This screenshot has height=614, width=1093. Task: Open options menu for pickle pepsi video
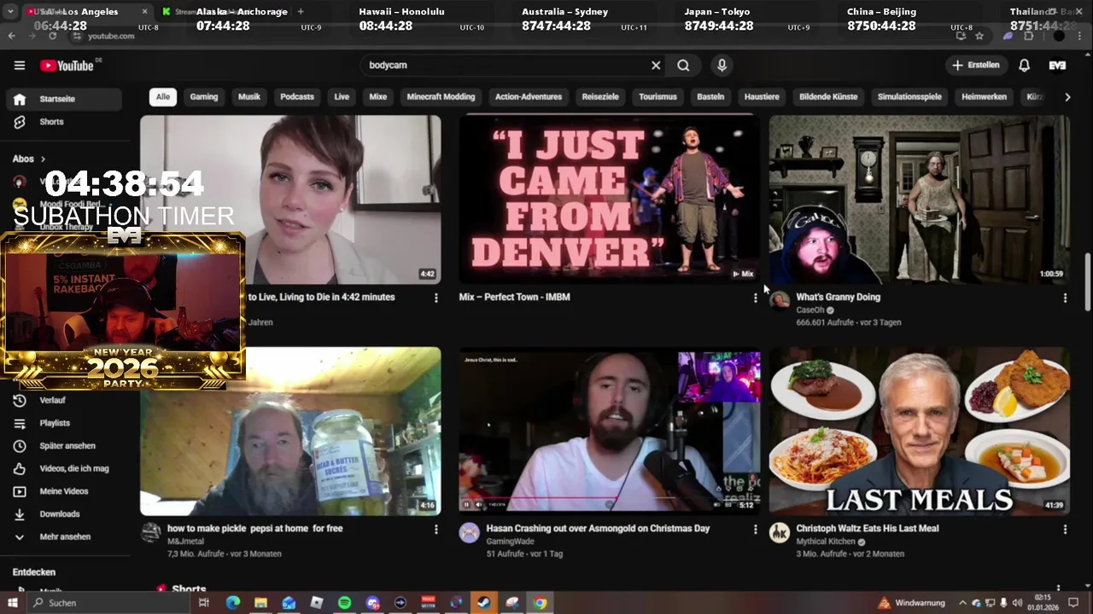coord(435,530)
